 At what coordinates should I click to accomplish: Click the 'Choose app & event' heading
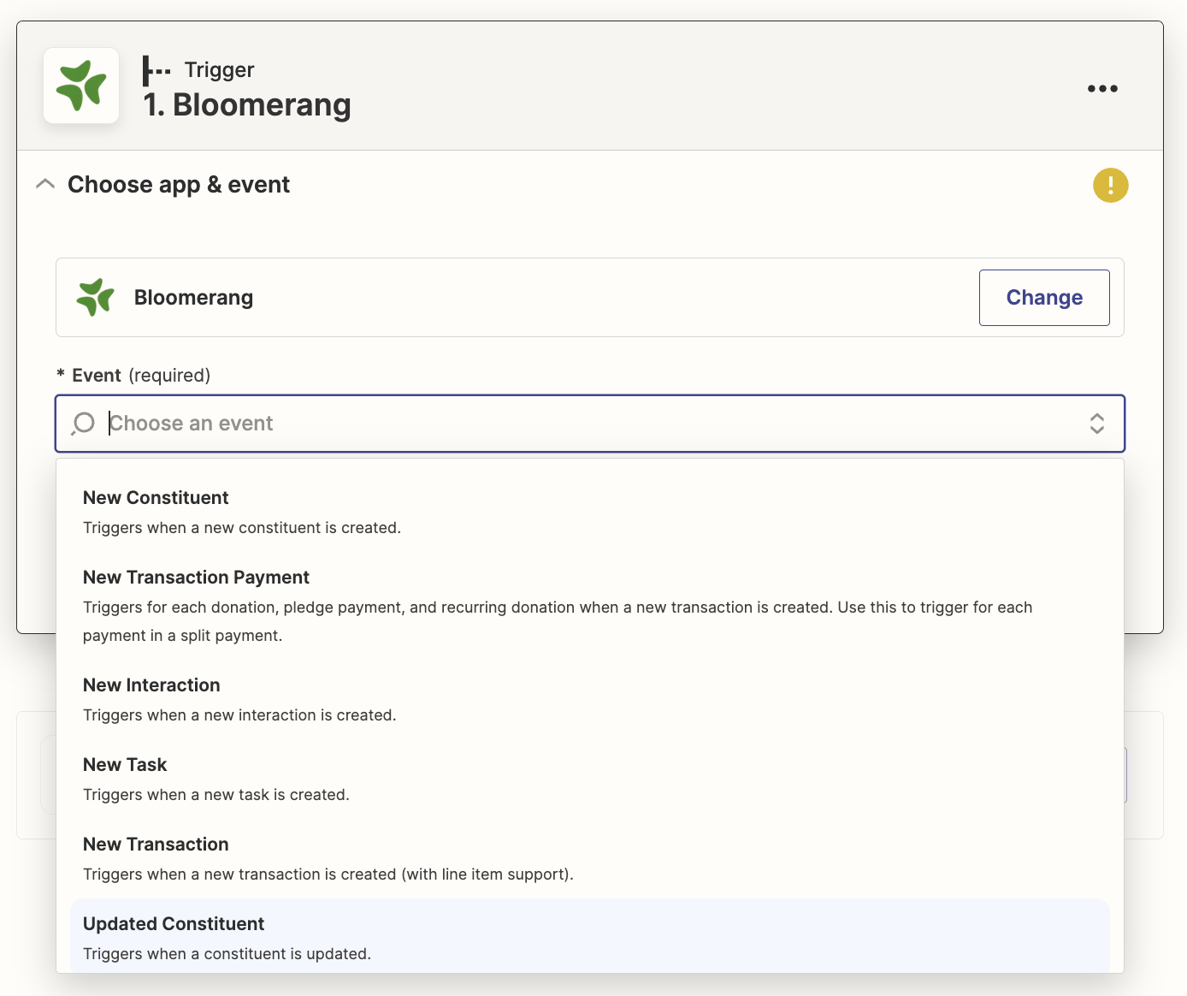click(179, 185)
